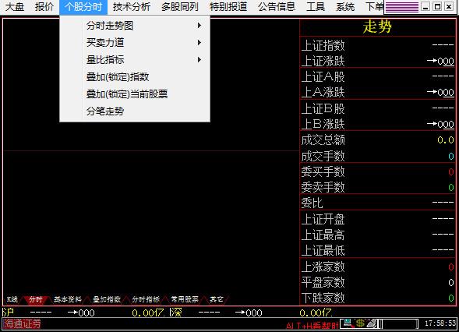Click the 沪 index label in bottom bar

click(9, 313)
